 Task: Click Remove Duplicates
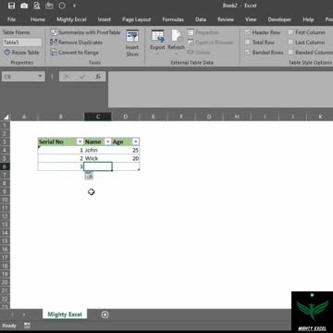[77, 43]
